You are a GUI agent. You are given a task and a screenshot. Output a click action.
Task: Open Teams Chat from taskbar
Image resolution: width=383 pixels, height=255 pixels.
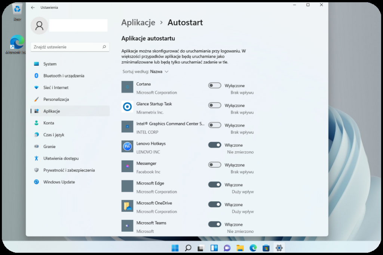point(227,248)
